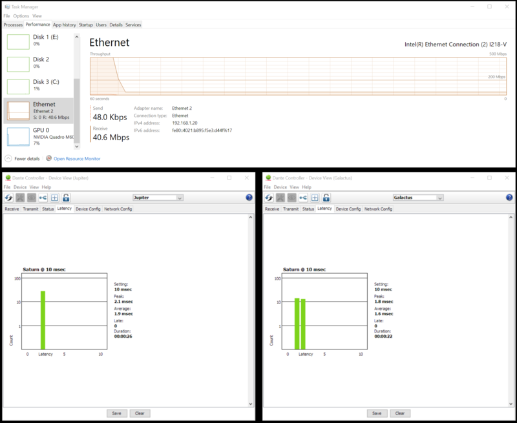Switch to the Transmit tab in Jupiter window
This screenshot has height=423, width=517.
pyautogui.click(x=30, y=208)
